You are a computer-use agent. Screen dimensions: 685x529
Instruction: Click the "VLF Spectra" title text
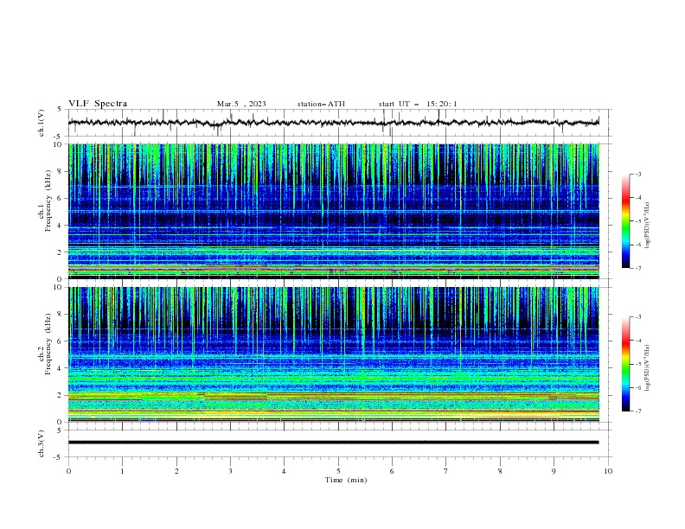coord(98,104)
